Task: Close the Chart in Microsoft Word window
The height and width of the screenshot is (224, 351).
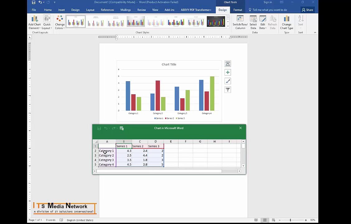Action: point(241,128)
